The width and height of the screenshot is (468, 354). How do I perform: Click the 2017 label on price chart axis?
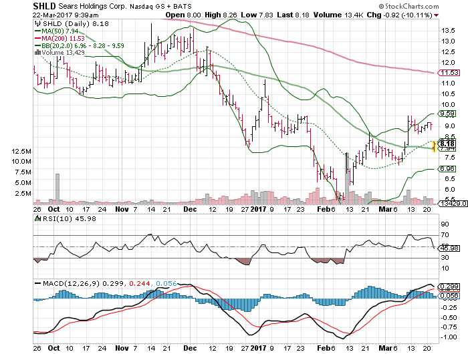(x=258, y=209)
